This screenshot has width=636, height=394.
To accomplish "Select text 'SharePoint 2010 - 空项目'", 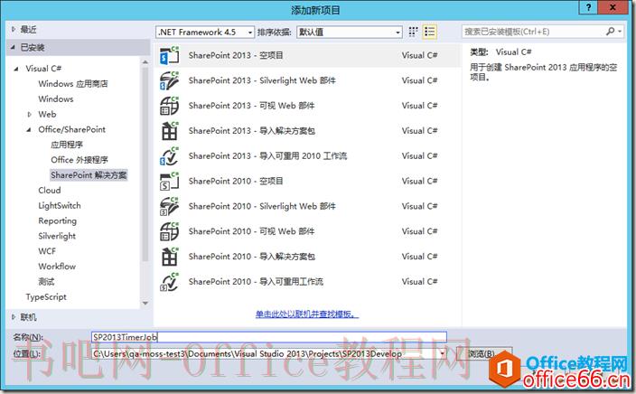I will [x=236, y=181].
